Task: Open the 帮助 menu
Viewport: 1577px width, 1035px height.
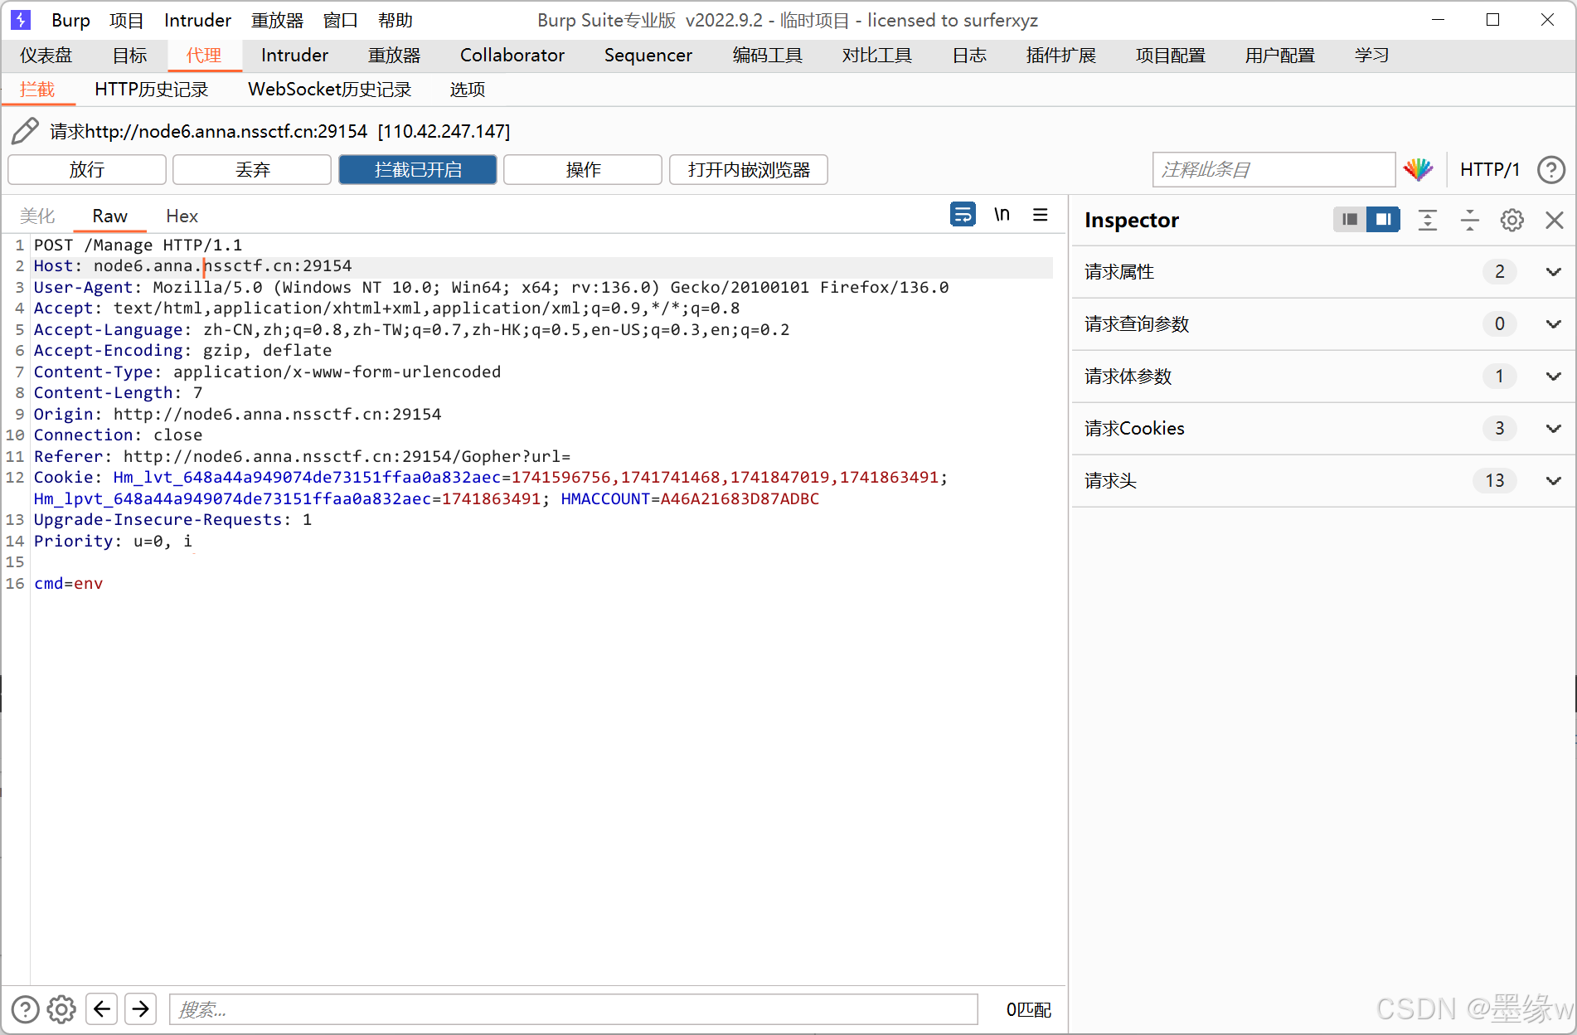Action: (395, 20)
